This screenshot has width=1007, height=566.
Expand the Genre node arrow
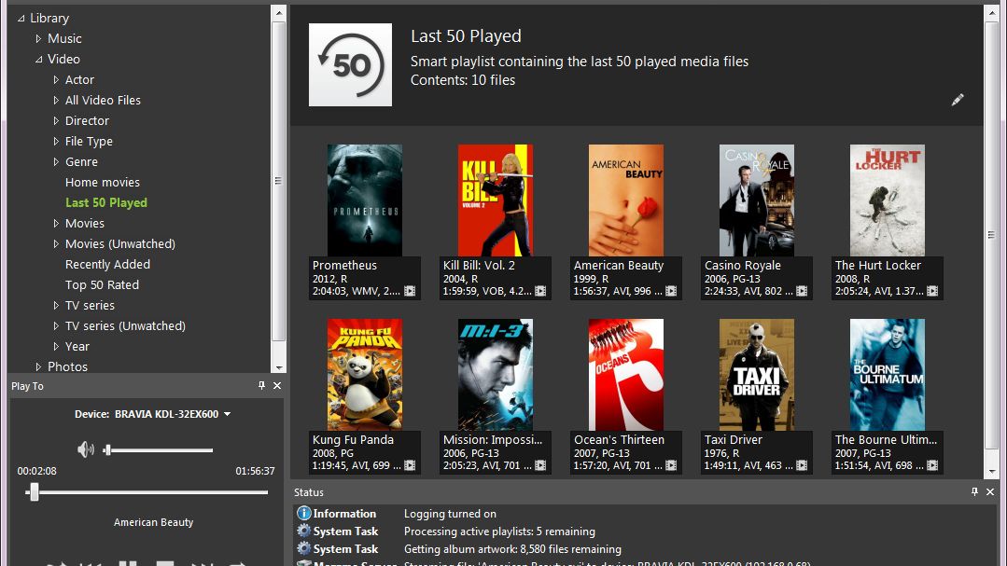coord(56,162)
